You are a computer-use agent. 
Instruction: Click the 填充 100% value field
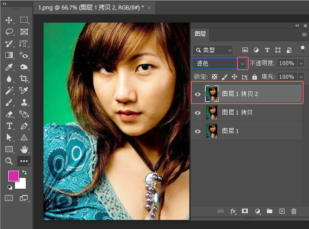(x=287, y=76)
